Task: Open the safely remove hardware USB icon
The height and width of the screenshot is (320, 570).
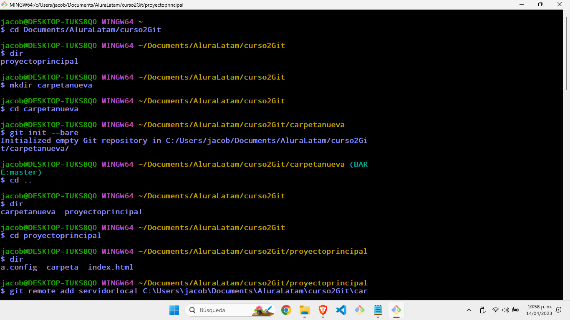Action: pyautogui.click(x=482, y=310)
